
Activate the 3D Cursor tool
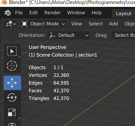click(x=12, y=66)
